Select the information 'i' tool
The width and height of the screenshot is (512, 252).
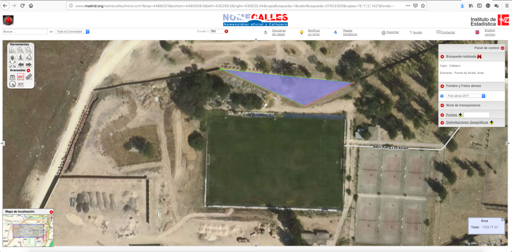20,57
